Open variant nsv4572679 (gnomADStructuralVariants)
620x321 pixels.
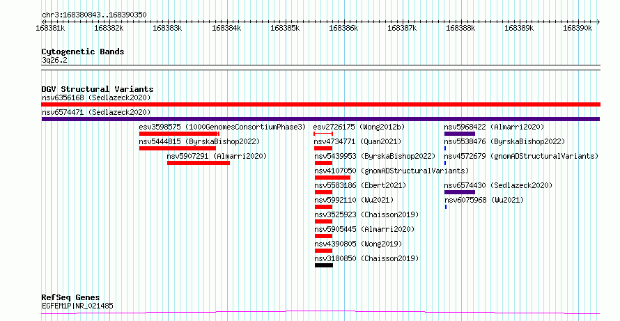(x=521, y=156)
